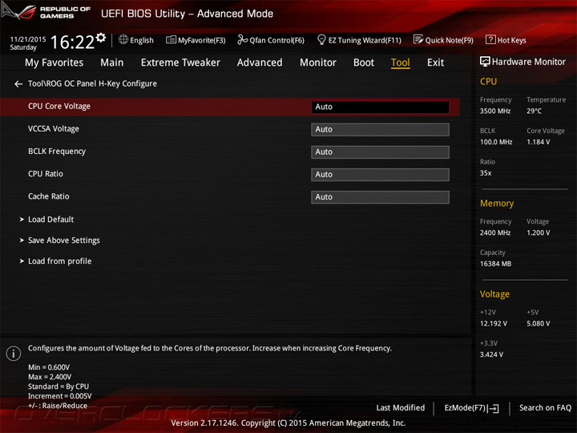This screenshot has width=577, height=433.
Task: Click the BCLK Frequency Auto field
Action: [380, 152]
